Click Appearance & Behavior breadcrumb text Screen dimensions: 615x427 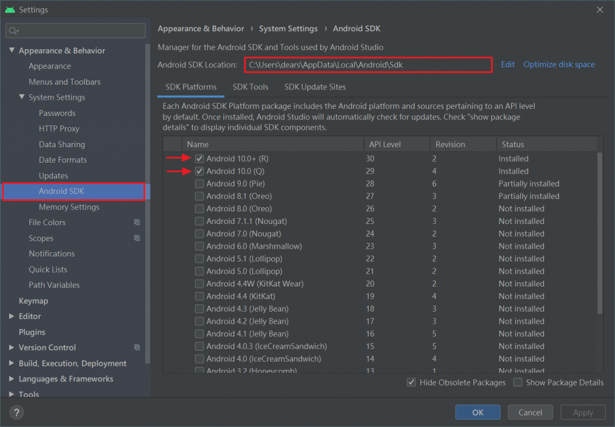[x=201, y=29]
